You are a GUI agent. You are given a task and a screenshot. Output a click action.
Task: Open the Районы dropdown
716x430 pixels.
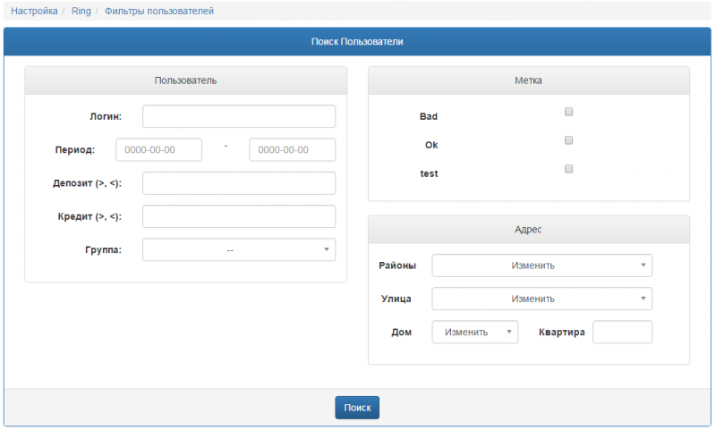point(541,266)
